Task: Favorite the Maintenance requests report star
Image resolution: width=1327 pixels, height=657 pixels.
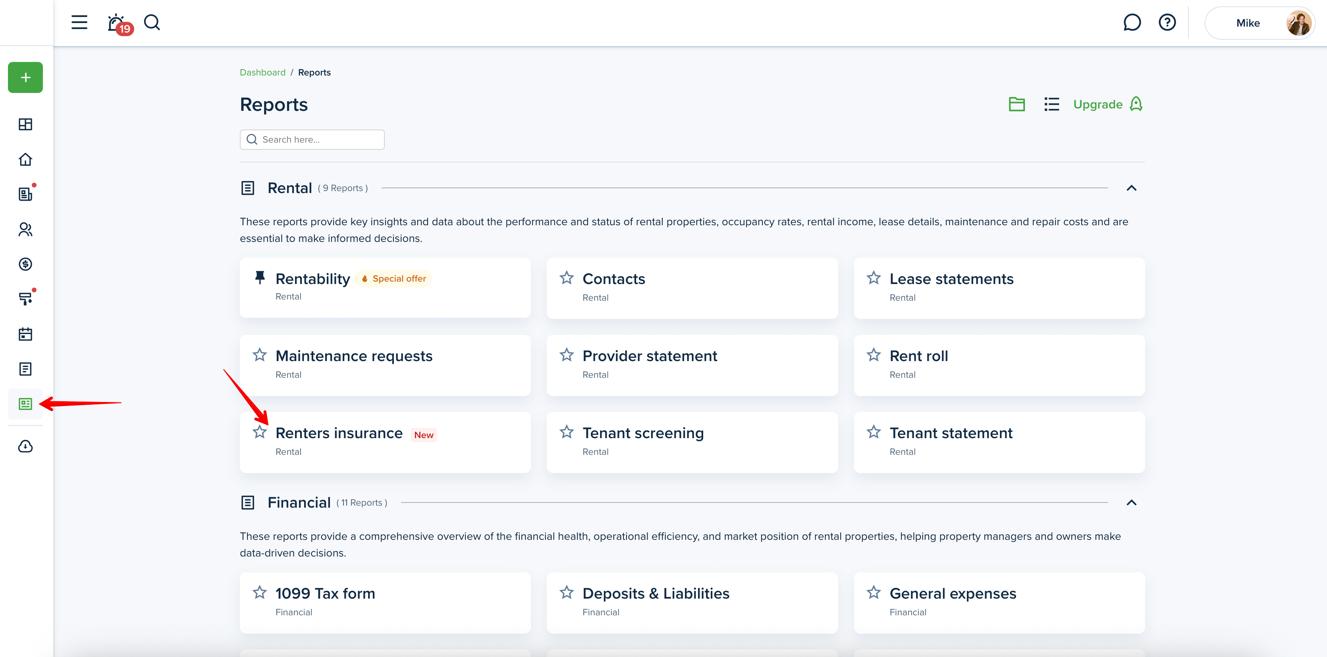Action: coord(260,355)
